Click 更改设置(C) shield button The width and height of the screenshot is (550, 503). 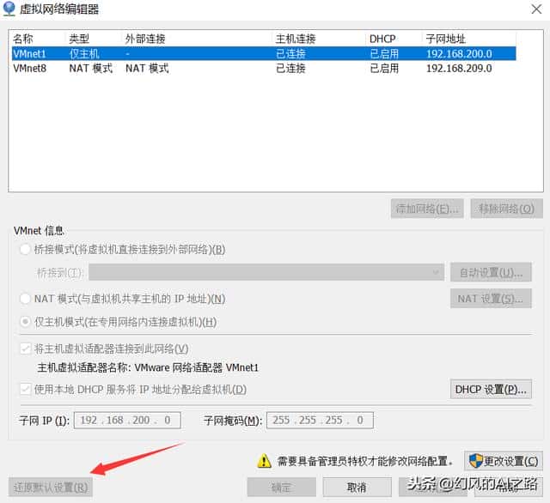pyautogui.click(x=504, y=461)
